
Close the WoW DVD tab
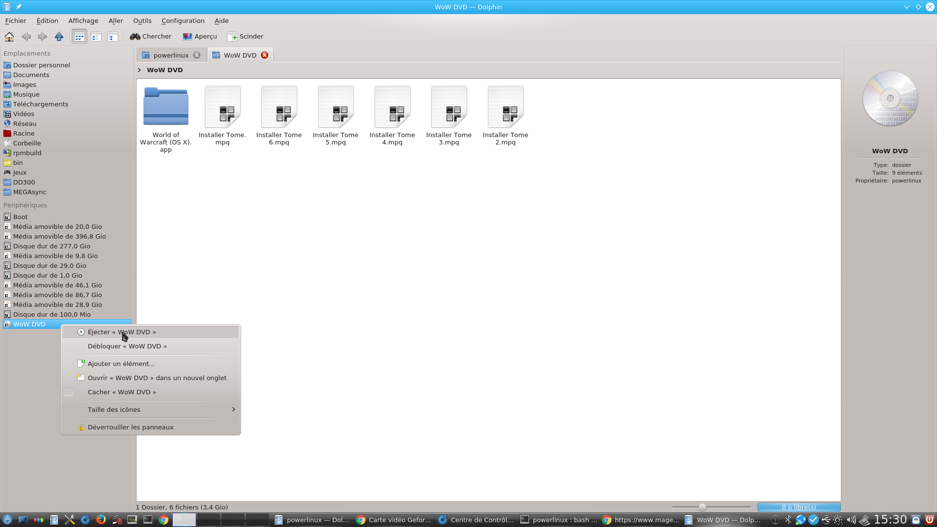tap(265, 55)
